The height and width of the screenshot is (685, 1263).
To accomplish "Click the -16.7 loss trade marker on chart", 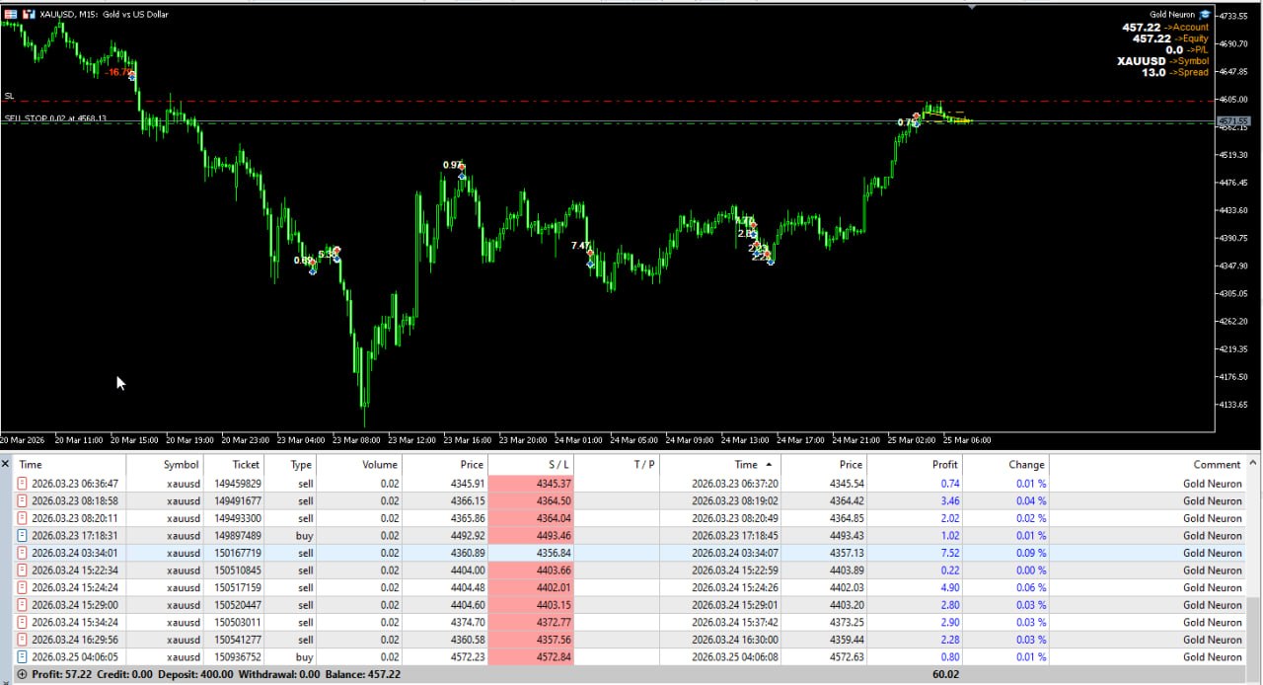I will point(118,72).
